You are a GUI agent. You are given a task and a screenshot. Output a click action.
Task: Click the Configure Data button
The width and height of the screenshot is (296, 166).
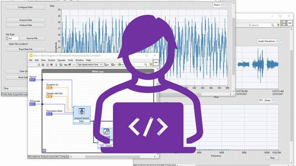click(25, 7)
